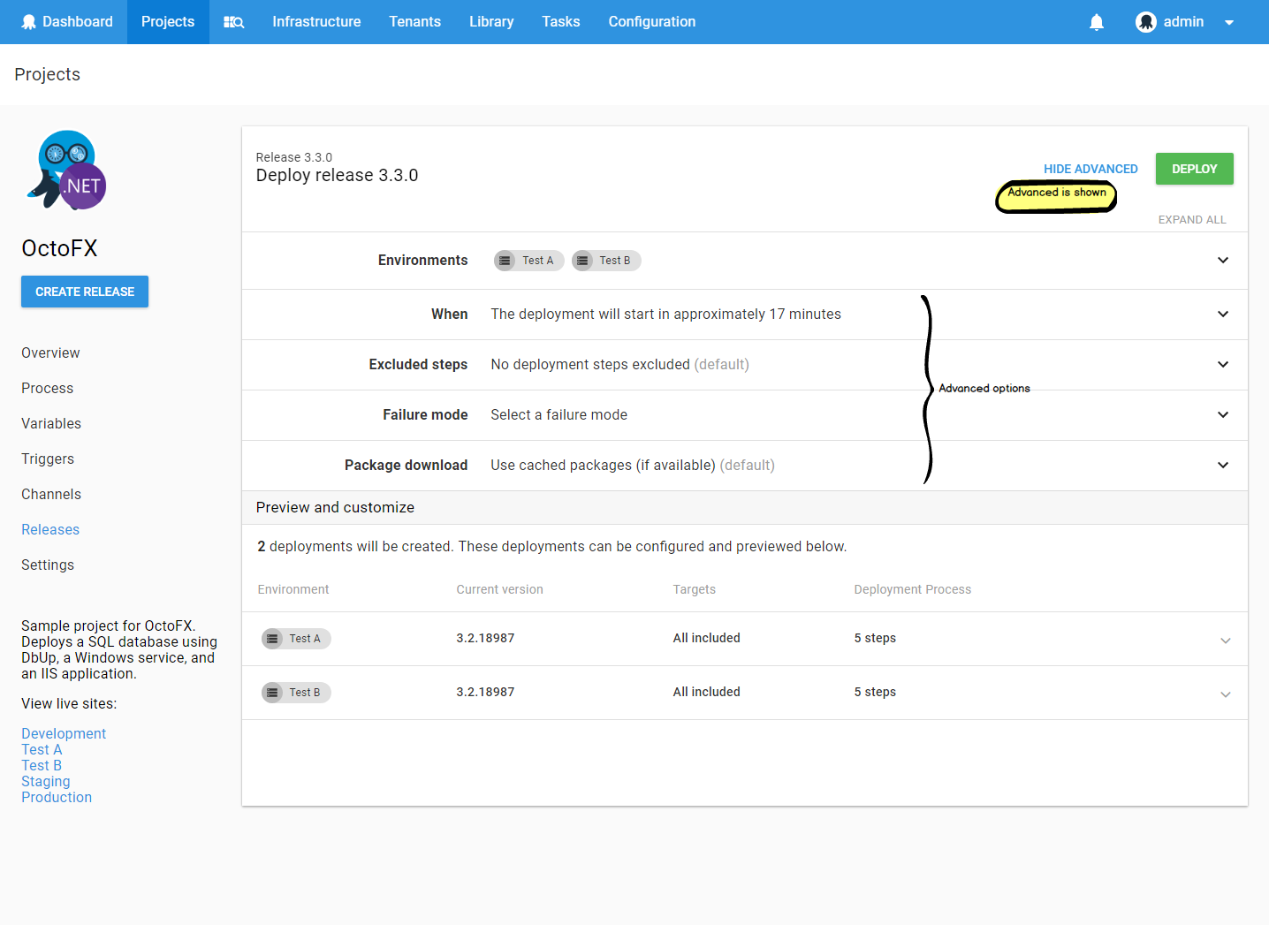Click the notifications bell icon

[1096, 21]
